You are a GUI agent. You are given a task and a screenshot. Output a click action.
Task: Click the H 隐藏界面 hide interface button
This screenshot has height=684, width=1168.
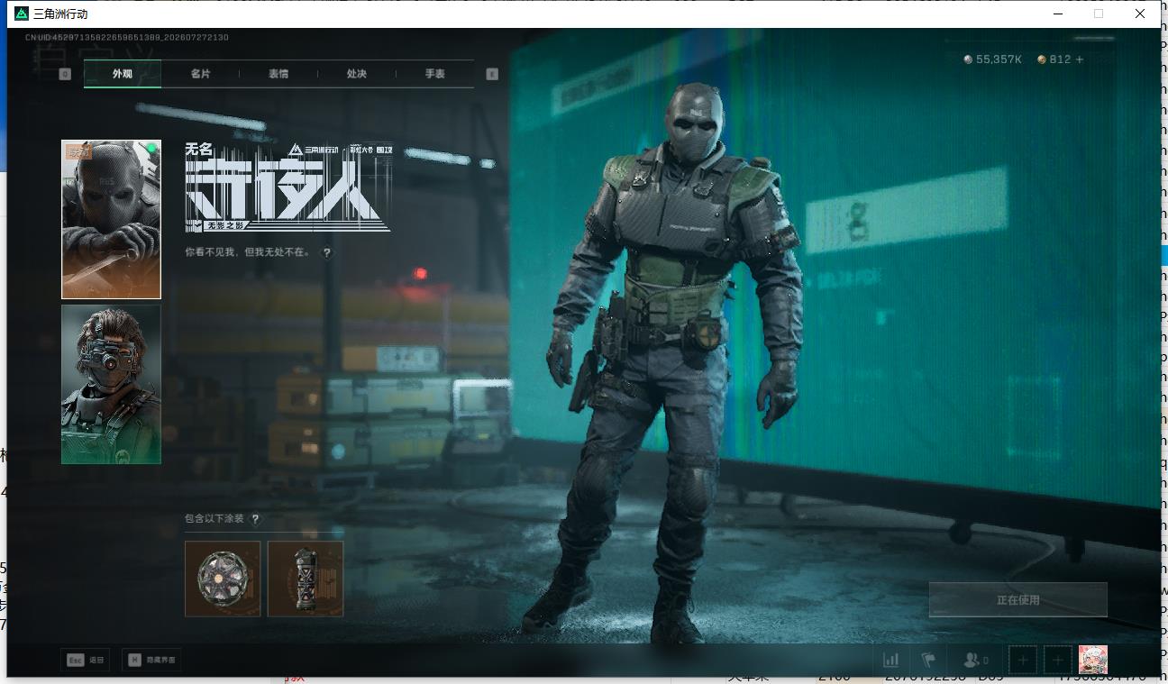[x=151, y=660]
